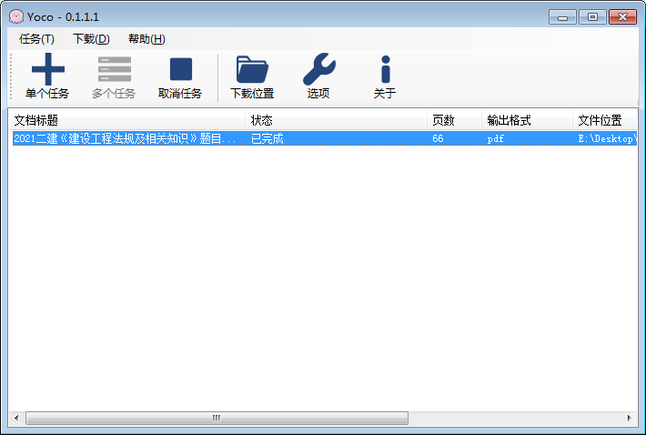Viewport: 646px width, 435px height.
Task: Open the download location folder icon
Action: point(252,69)
